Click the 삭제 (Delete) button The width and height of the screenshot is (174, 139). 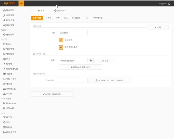tap(158, 27)
